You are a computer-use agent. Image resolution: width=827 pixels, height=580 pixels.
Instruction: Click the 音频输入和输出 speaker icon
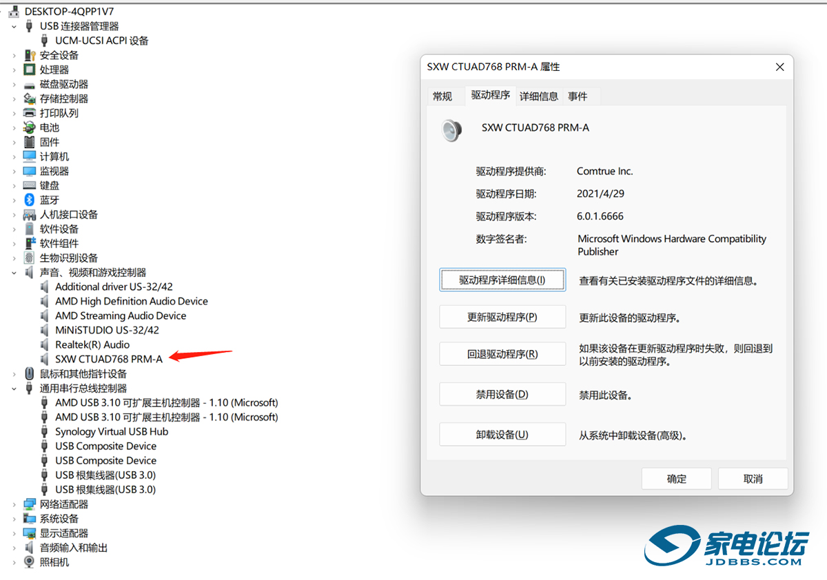pos(29,548)
